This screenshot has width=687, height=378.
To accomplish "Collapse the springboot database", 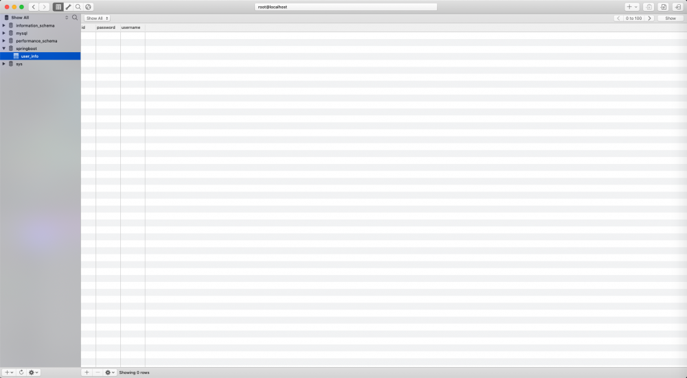I will pyautogui.click(x=4, y=49).
